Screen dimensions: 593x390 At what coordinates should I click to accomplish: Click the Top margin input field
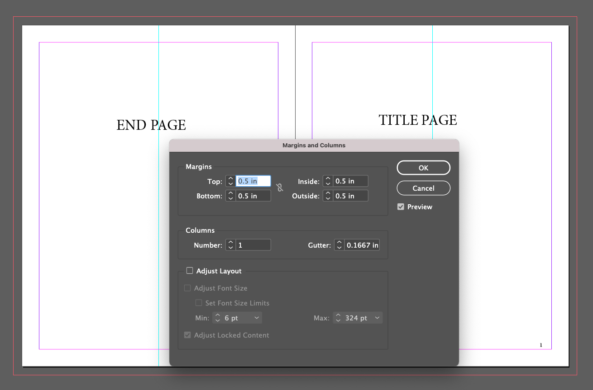[253, 181]
